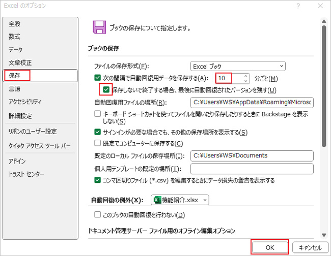Click the キャンセル button
The height and width of the screenshot is (256, 331).
pos(310,247)
